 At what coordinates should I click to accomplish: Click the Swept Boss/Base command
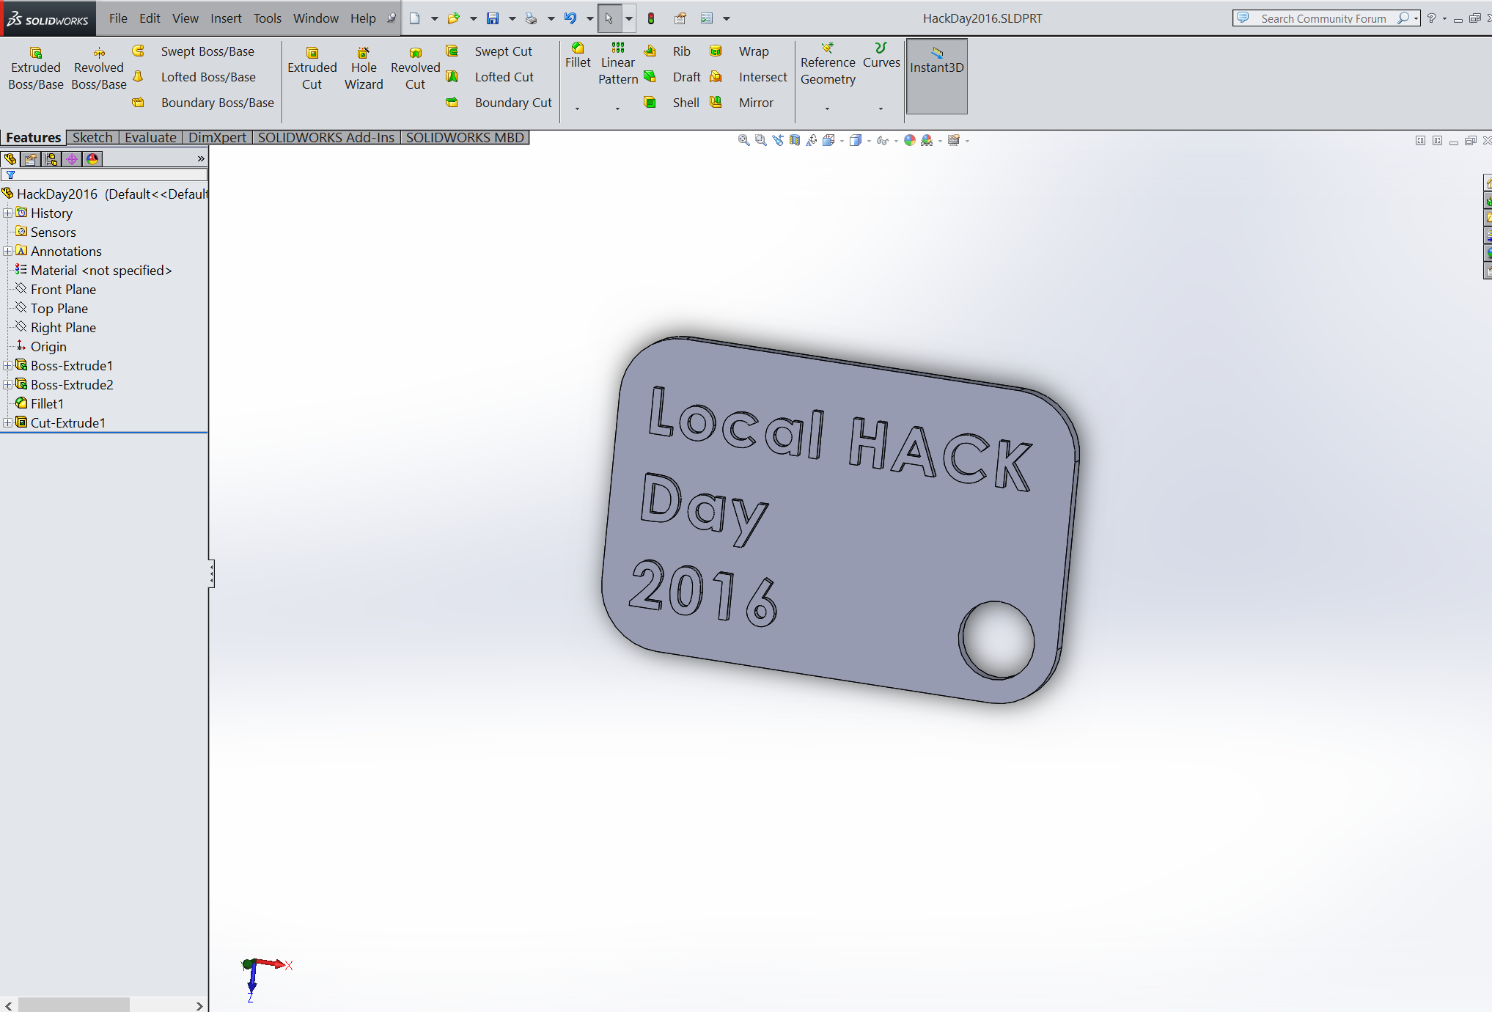point(207,51)
